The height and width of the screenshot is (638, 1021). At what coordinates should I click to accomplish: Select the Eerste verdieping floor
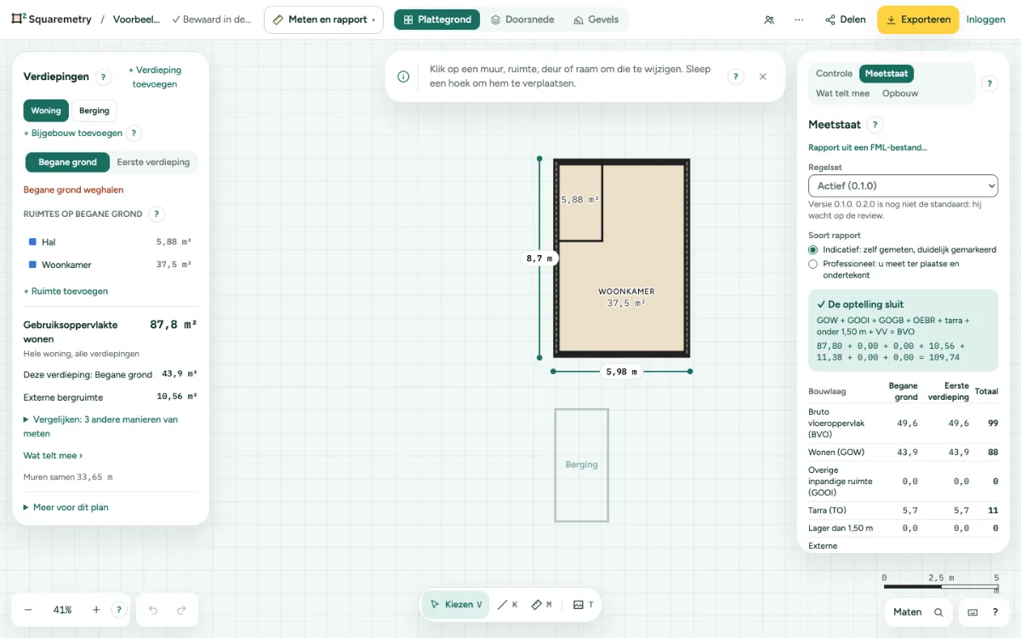153,162
